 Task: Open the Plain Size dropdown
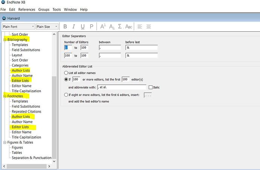click(x=47, y=26)
